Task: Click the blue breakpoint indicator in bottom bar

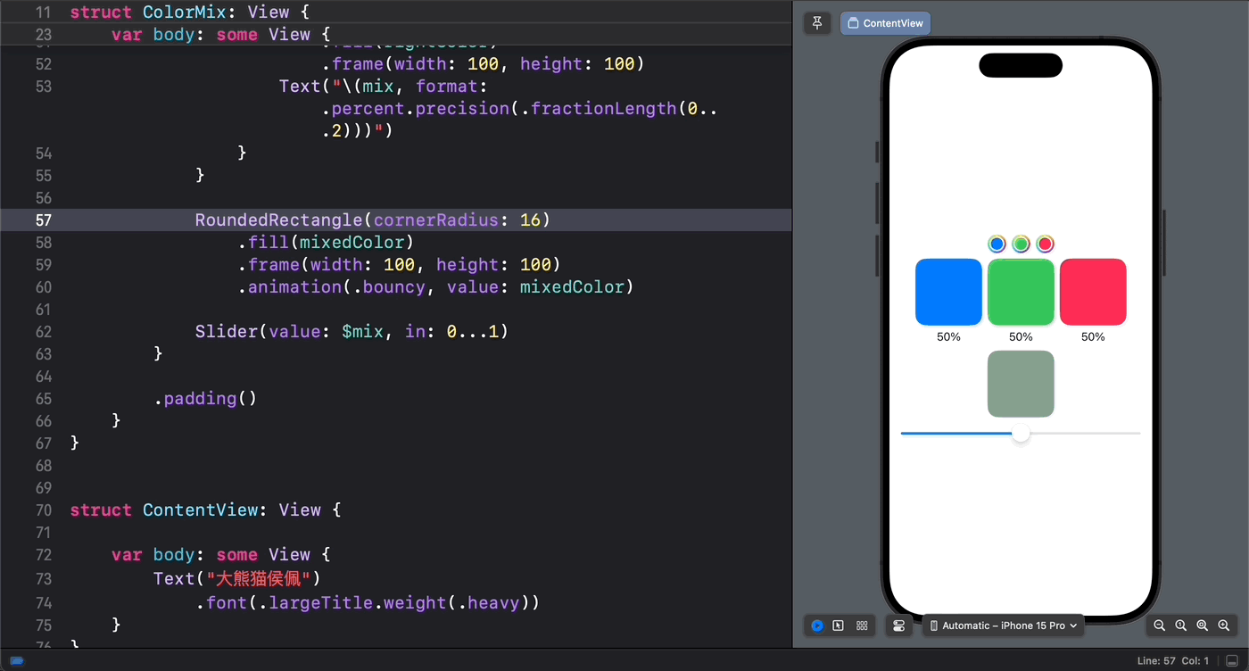Action: pyautogui.click(x=16, y=661)
